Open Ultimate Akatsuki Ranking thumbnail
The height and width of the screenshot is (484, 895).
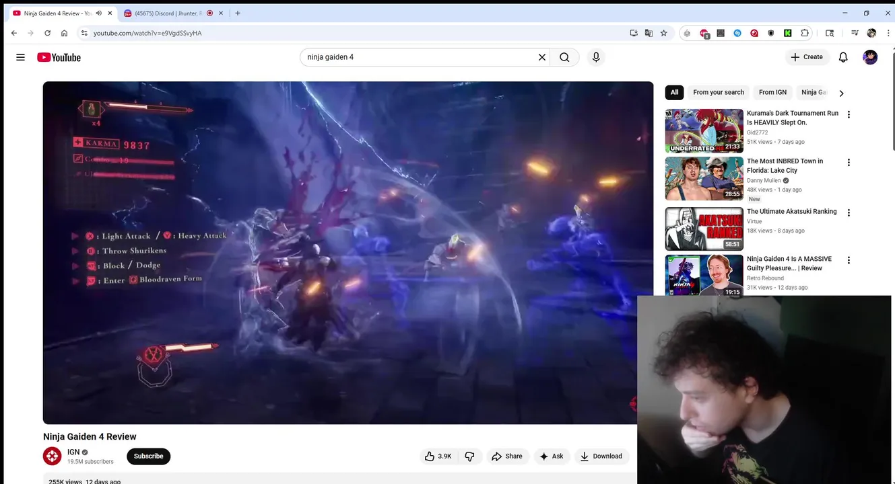[x=704, y=229]
